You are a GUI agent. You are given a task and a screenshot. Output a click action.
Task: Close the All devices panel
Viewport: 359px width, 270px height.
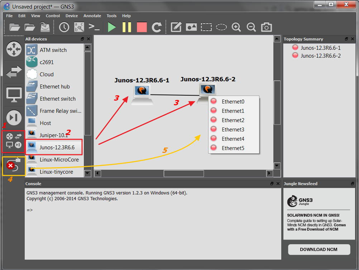click(88, 39)
